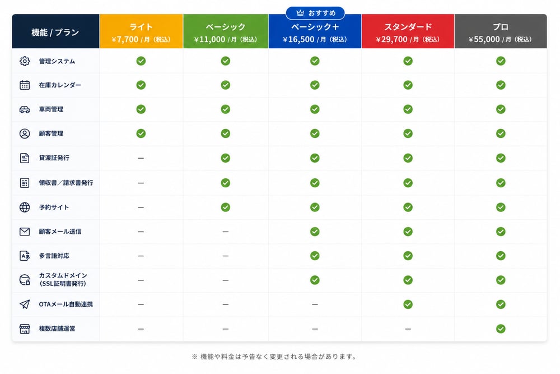The height and width of the screenshot is (374, 560).
Task: Click the 貸渡証発行 feature label
Action: pos(54,158)
